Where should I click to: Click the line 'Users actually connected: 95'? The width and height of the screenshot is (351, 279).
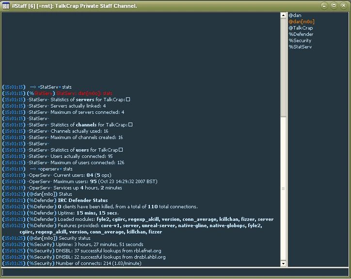(58, 156)
